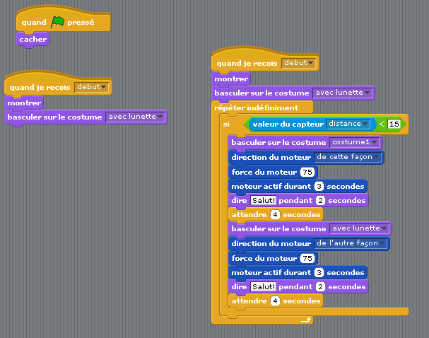Click second 'force du moteur' 75 value field
This screenshot has height=338, width=429.
(x=307, y=258)
